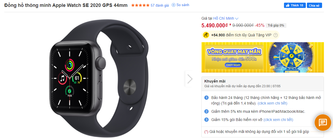Click the VIP points question mark icon
Screen dimensions: 333x139
pyautogui.click(x=275, y=35)
